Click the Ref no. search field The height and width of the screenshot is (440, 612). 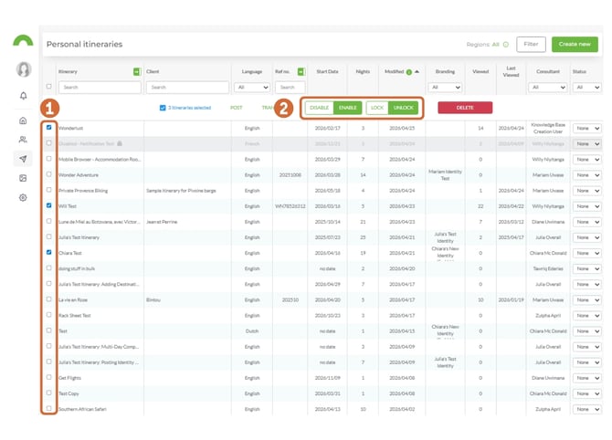coord(290,88)
